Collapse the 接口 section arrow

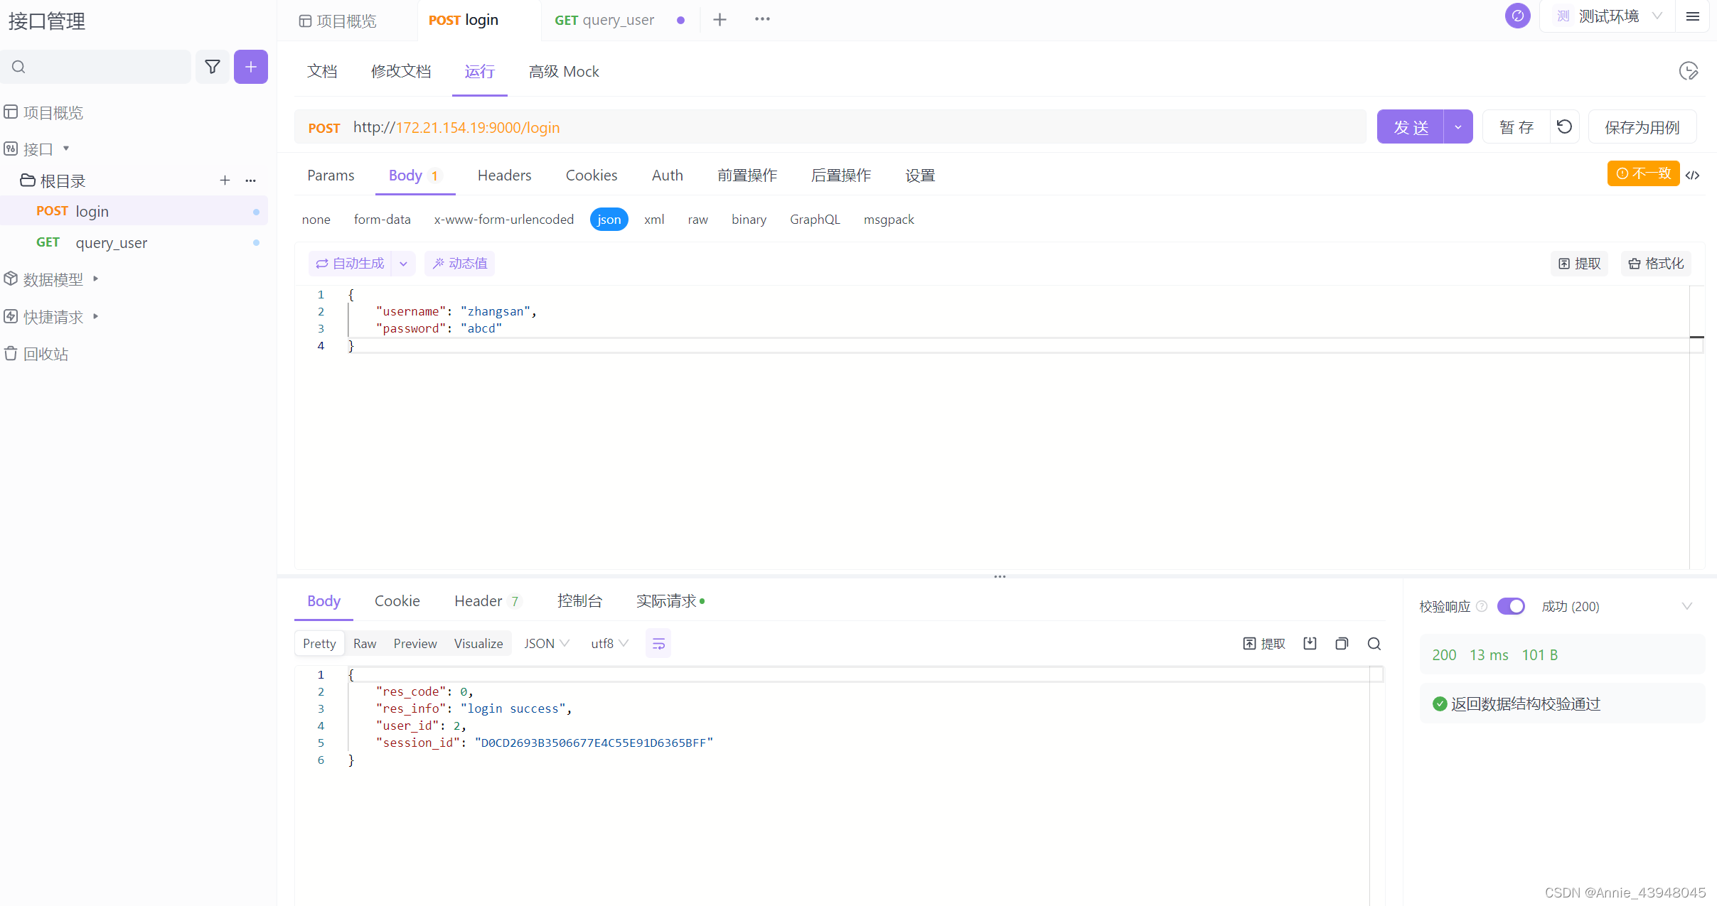pos(66,149)
